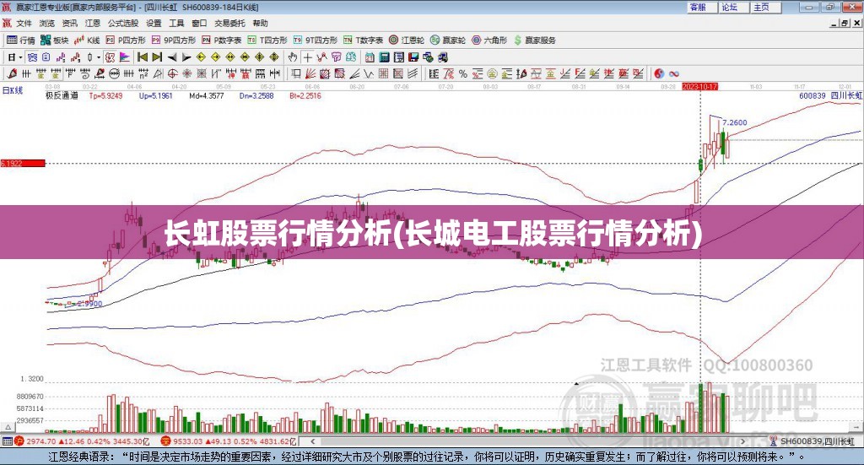The height and width of the screenshot is (465, 864).
Task: Open the T四方形 time square
Action: (x=267, y=41)
